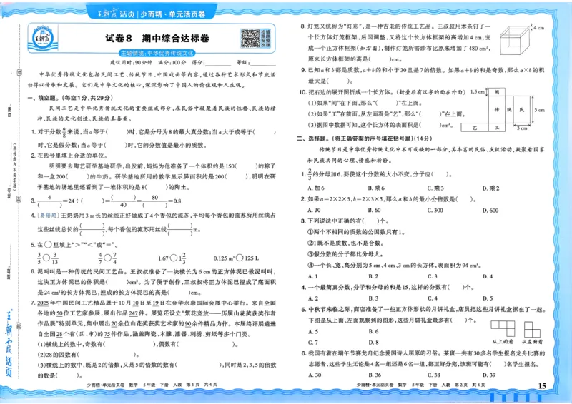Click statement ③假分数的分子都比分母大
The width and height of the screenshot is (572, 404).
point(345,254)
